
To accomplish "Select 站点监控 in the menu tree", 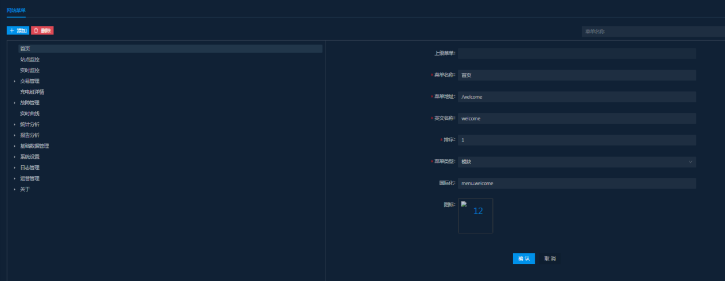I will pos(30,60).
